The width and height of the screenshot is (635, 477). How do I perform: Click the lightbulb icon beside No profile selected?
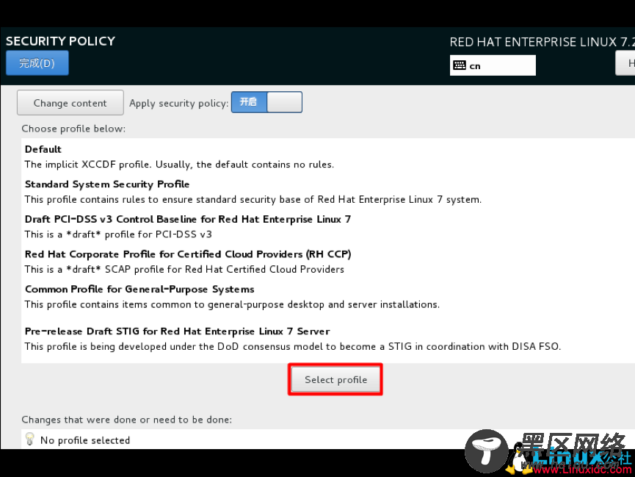pyautogui.click(x=29, y=440)
